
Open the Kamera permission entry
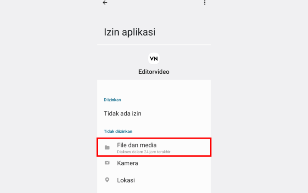[x=154, y=163]
